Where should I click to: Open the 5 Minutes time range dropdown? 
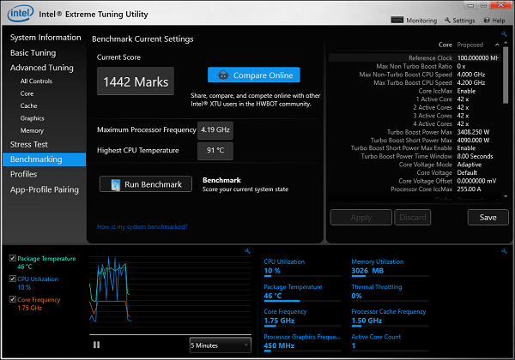coord(220,345)
